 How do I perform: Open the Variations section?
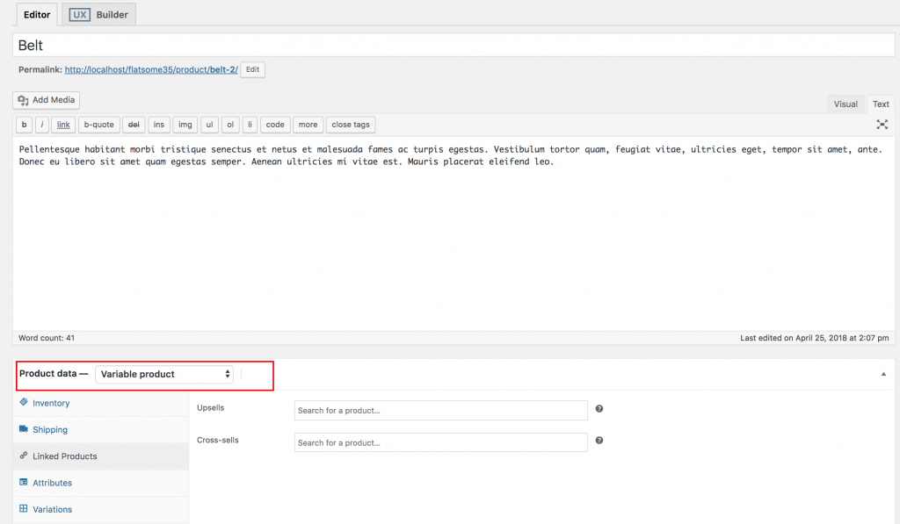[50, 509]
